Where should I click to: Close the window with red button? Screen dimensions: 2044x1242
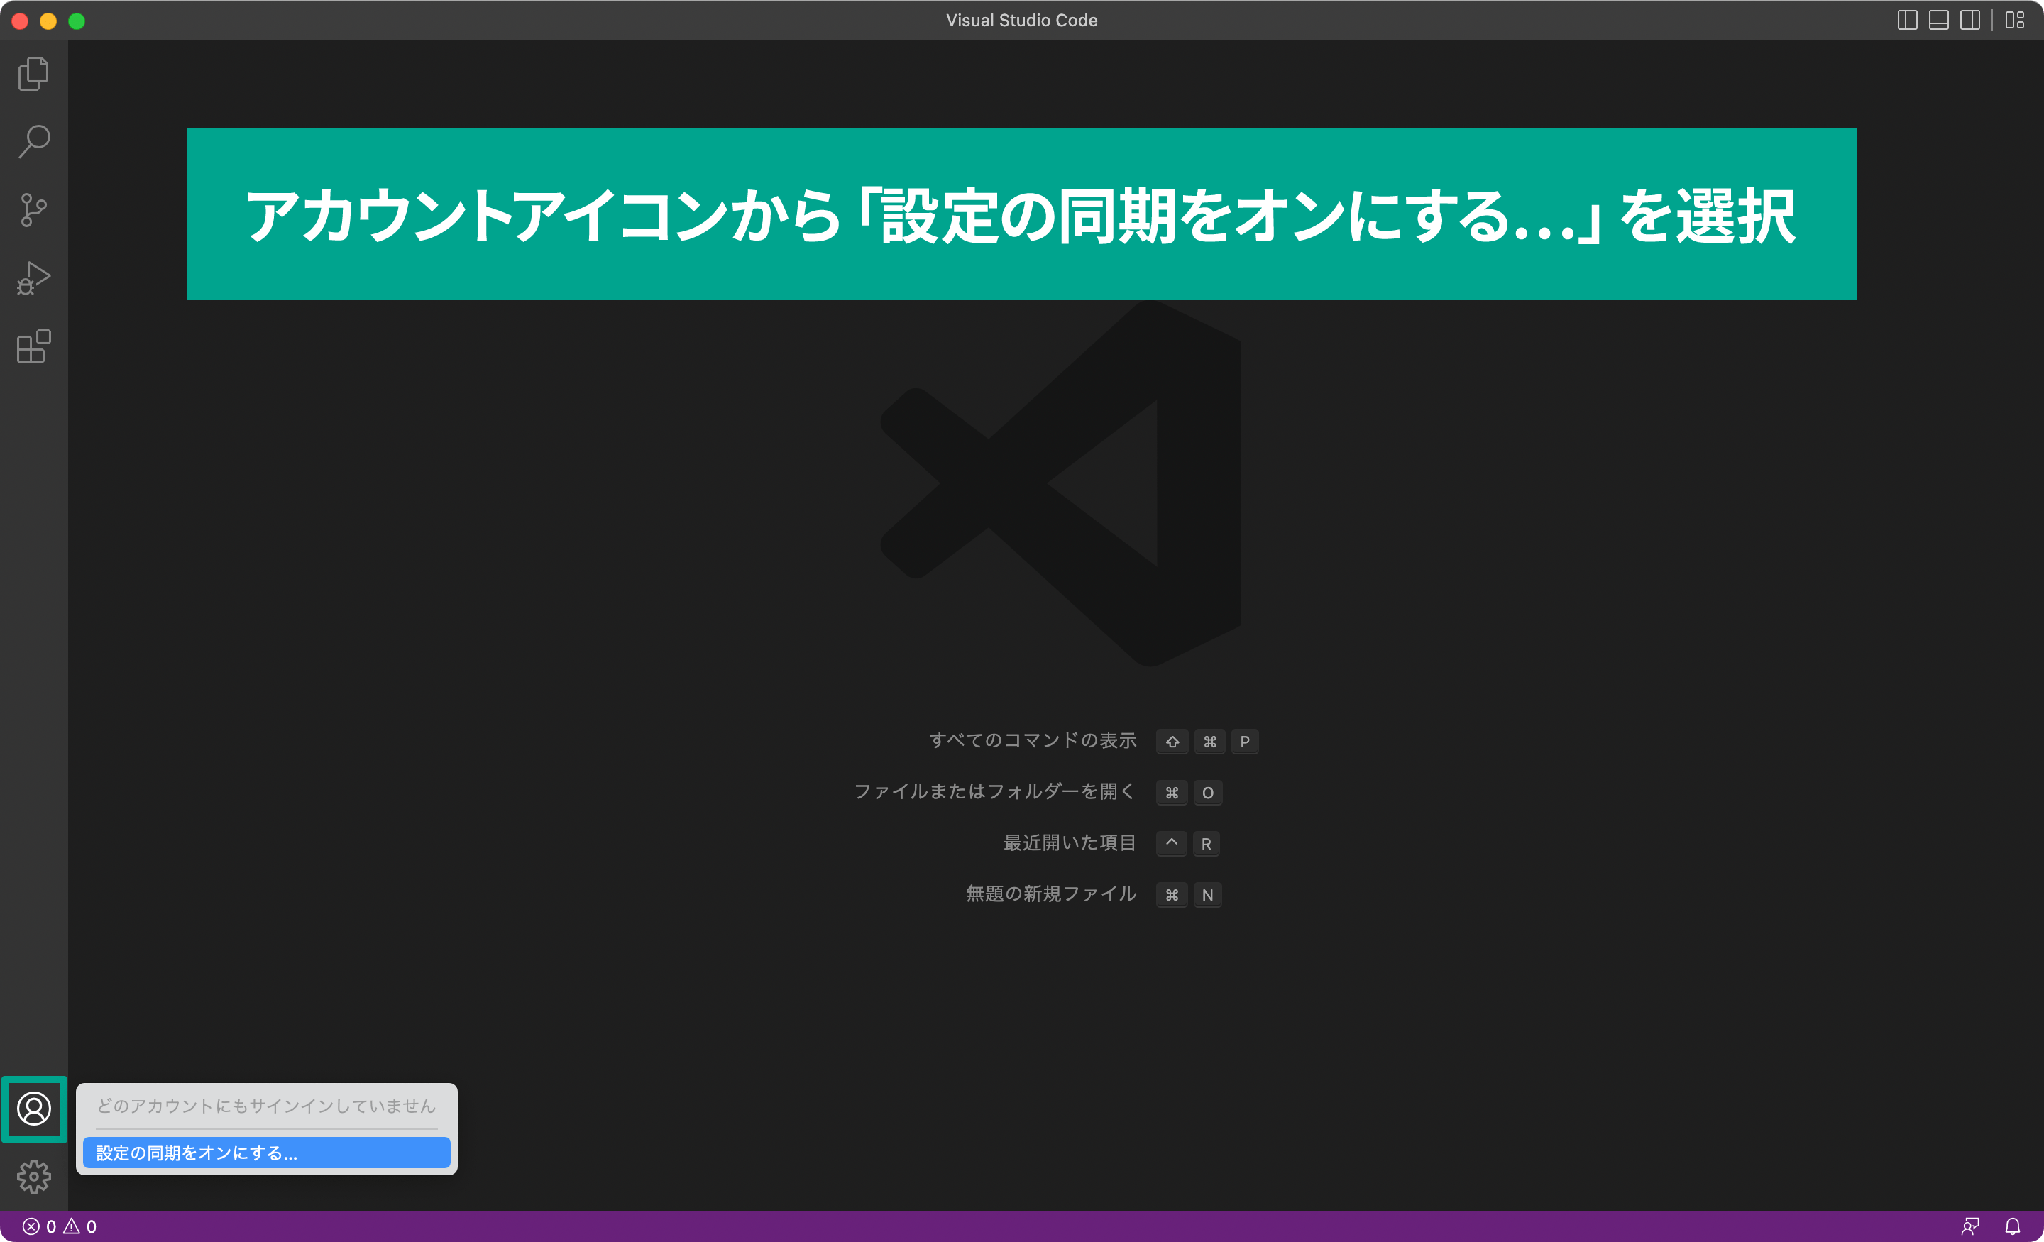pyautogui.click(x=20, y=21)
